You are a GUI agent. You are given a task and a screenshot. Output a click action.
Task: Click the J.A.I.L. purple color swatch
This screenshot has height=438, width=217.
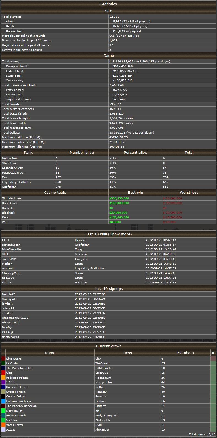point(3,383)
